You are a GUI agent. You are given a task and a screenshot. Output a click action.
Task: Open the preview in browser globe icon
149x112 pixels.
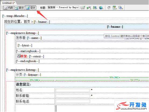click(x=101, y=8)
